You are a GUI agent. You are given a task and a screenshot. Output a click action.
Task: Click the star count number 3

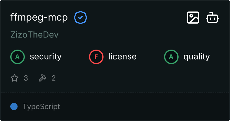pos(26,78)
